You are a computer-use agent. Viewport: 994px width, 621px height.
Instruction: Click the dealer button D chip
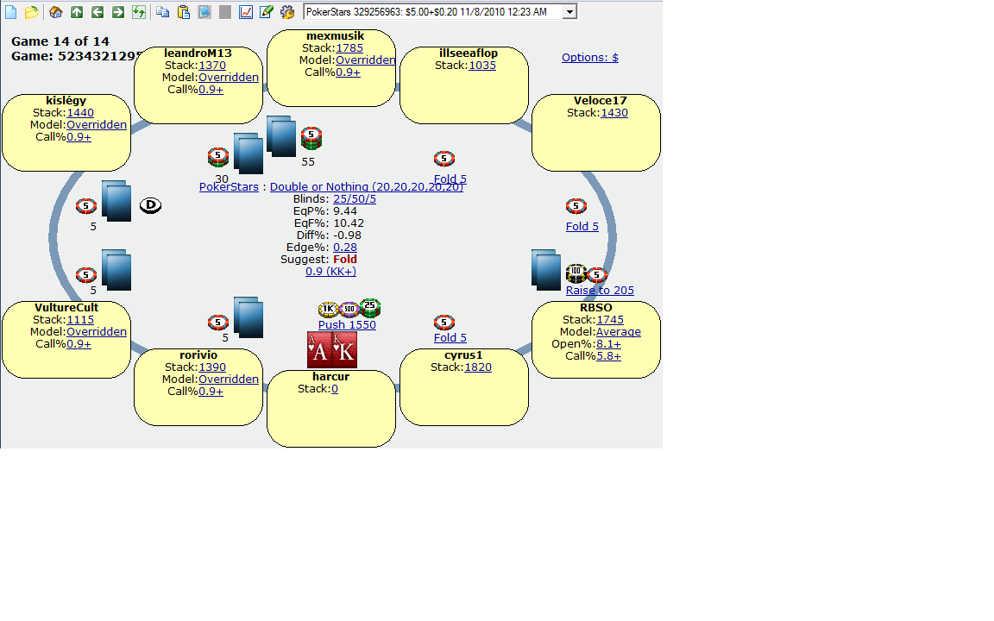point(150,205)
